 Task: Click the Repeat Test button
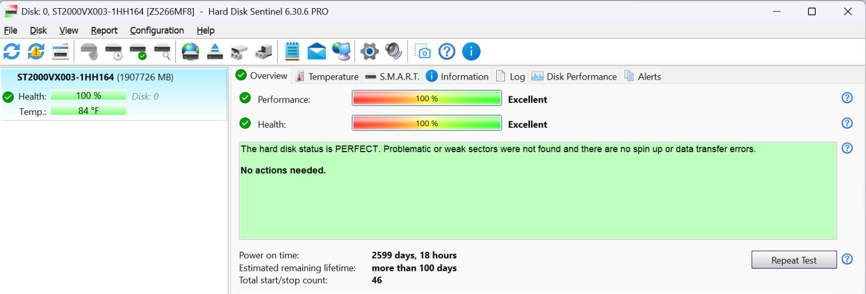(x=794, y=260)
